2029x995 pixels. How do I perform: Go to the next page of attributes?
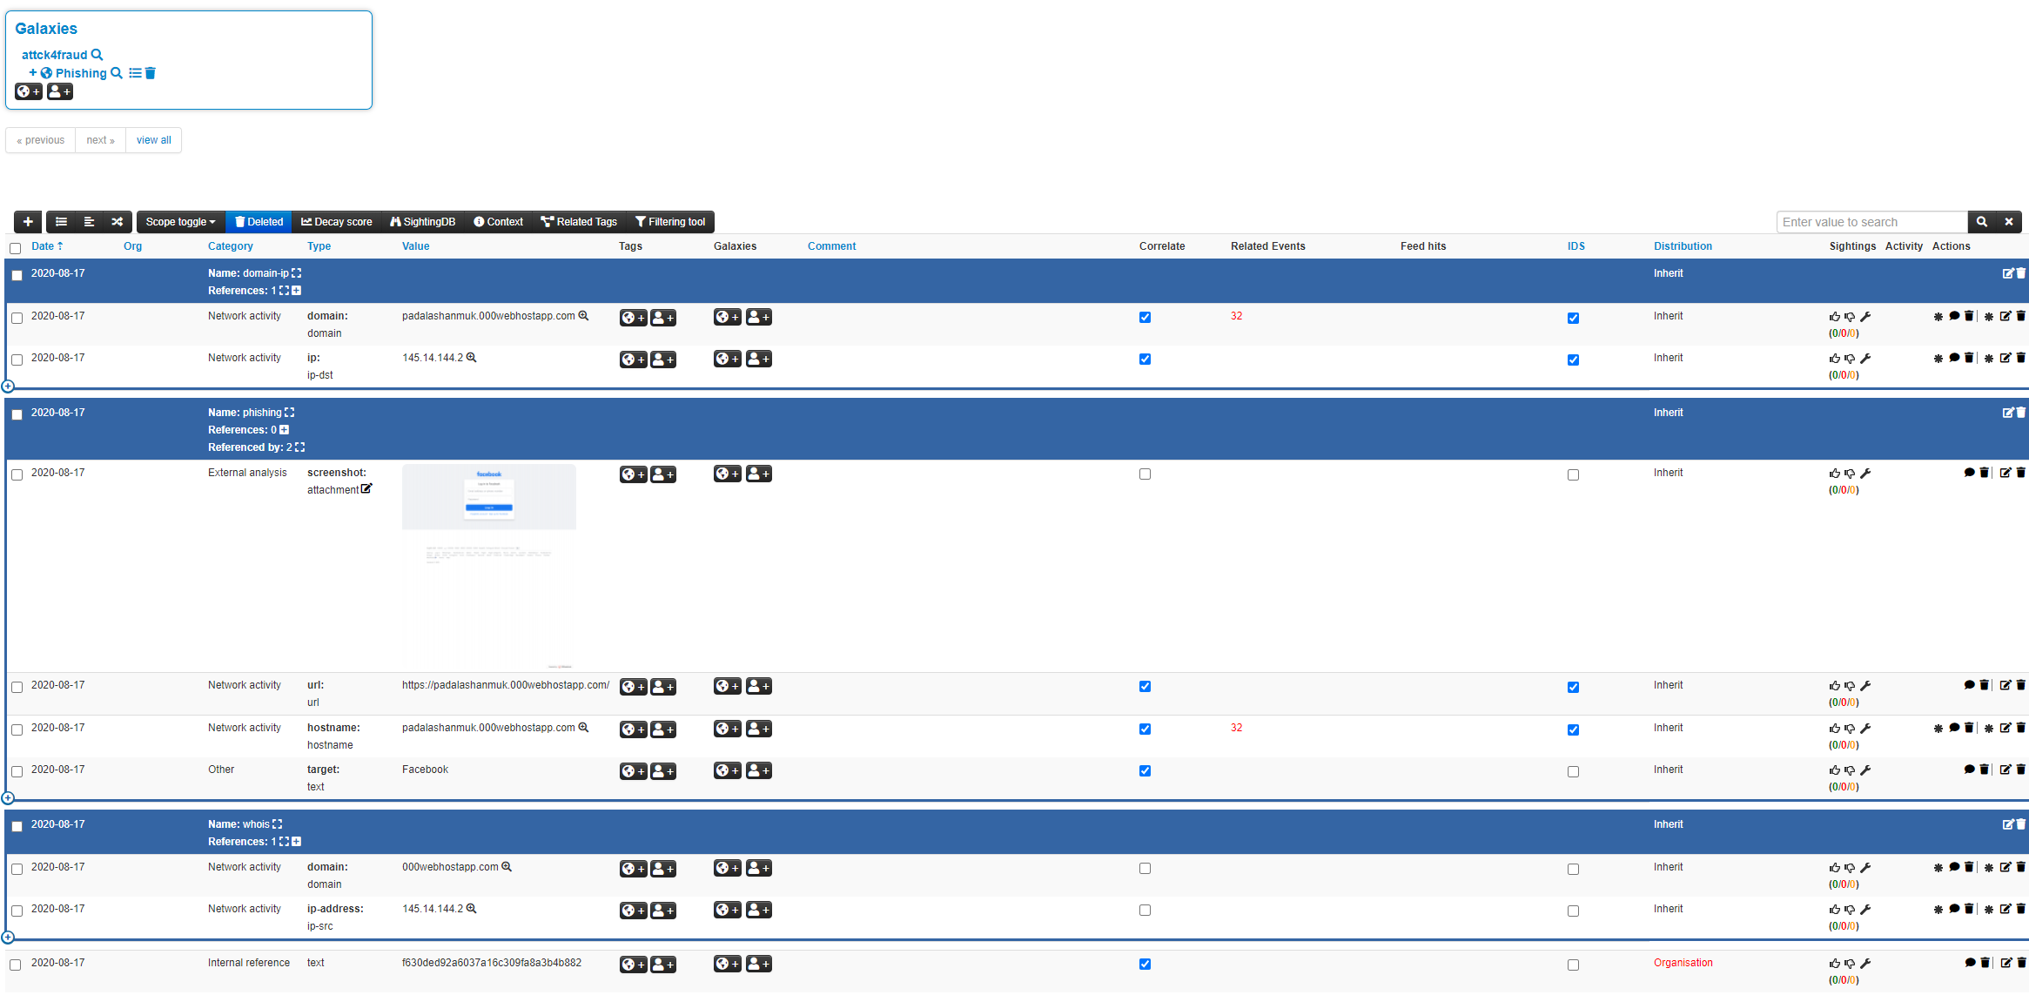point(100,140)
